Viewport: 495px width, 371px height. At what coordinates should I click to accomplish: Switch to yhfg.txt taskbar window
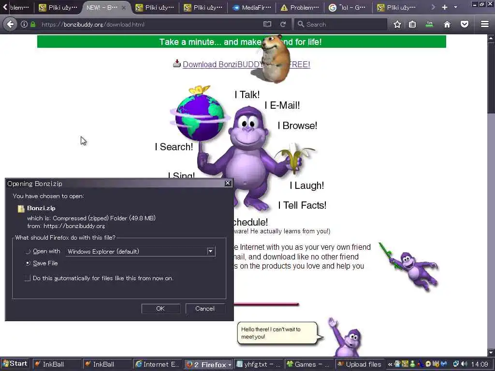pos(258,364)
